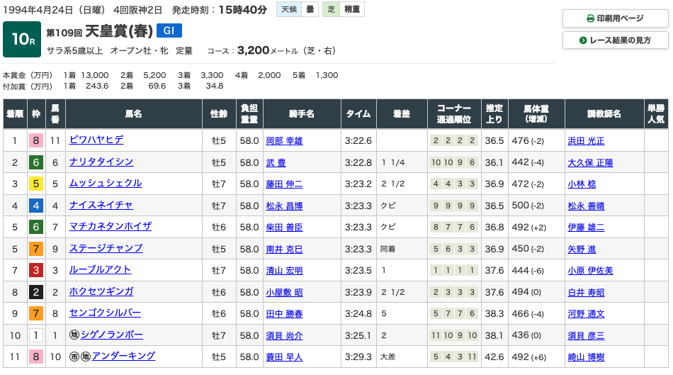This screenshot has width=673, height=375.
Task: Open trainer 伊藤 雄二's page
Action: pos(586,227)
